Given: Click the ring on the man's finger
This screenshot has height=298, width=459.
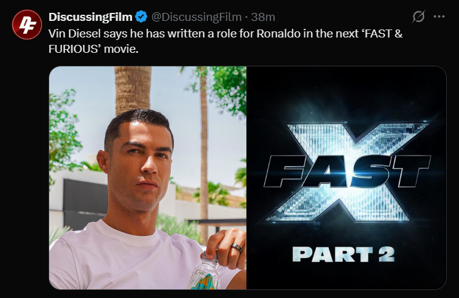Looking at the screenshot, I should click(x=237, y=248).
